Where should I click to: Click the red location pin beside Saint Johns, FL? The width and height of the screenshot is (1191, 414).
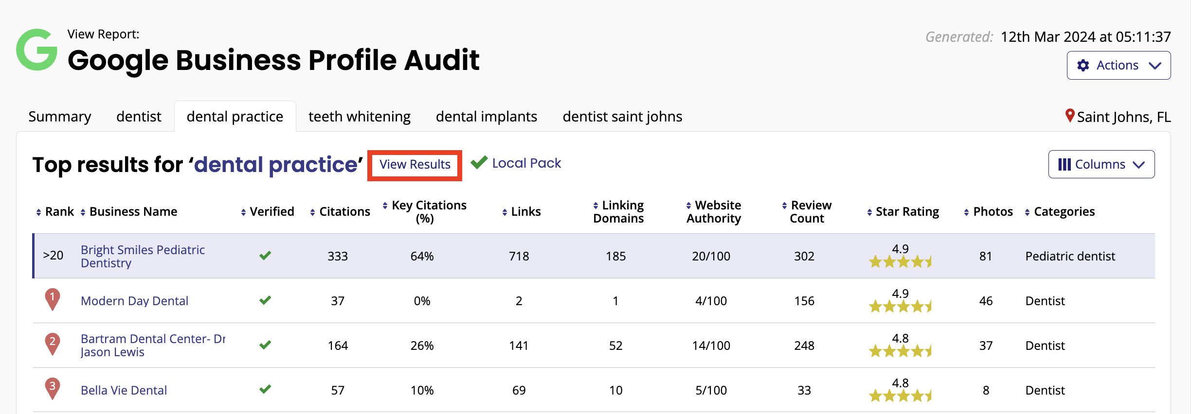tap(1070, 116)
